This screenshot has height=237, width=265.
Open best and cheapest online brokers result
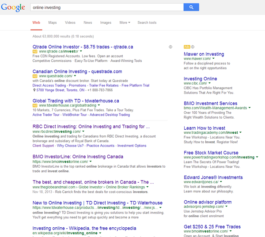(93, 182)
